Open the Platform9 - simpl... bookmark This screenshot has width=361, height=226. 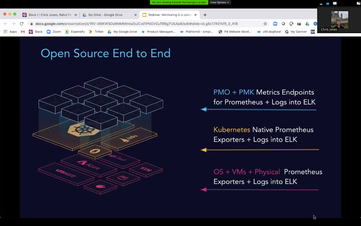coord(196,32)
